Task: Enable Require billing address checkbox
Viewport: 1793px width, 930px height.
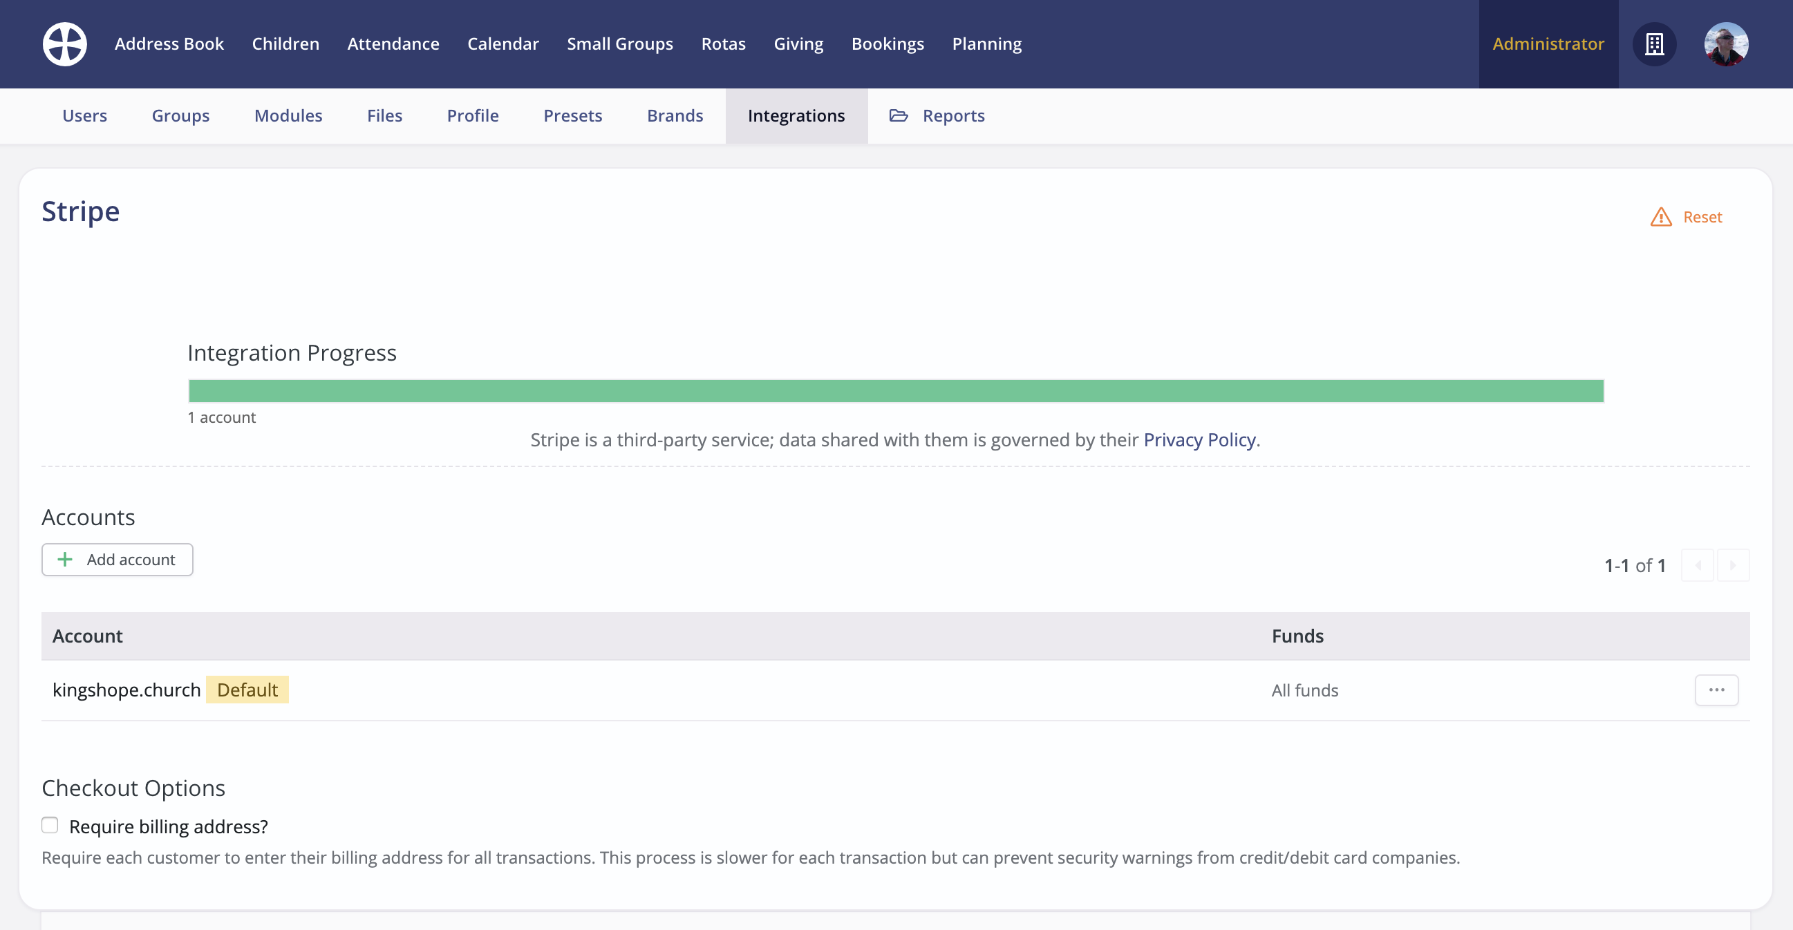Action: coord(50,825)
